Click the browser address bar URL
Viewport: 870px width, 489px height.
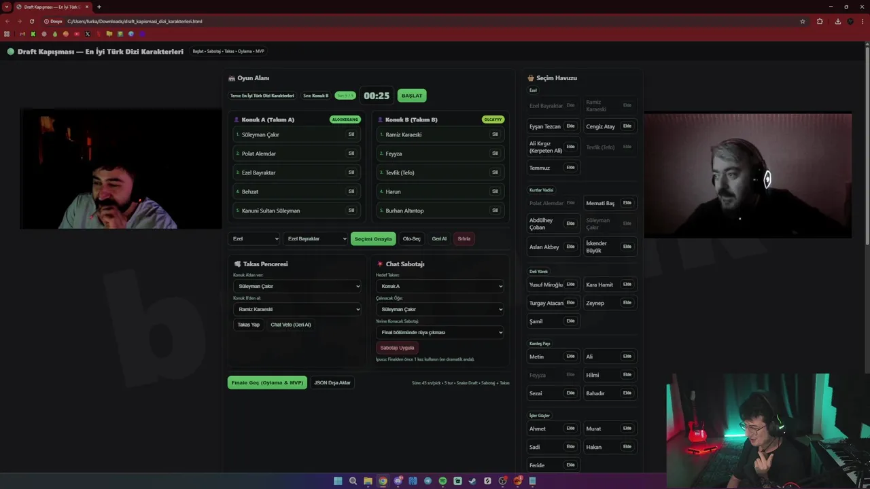coord(135,21)
